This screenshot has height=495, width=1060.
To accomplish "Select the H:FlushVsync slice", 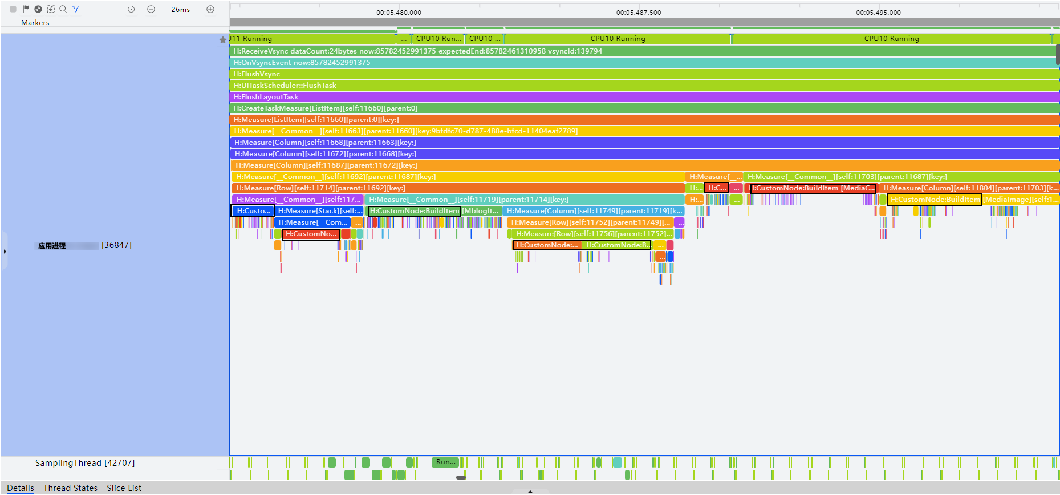I will [643, 74].
